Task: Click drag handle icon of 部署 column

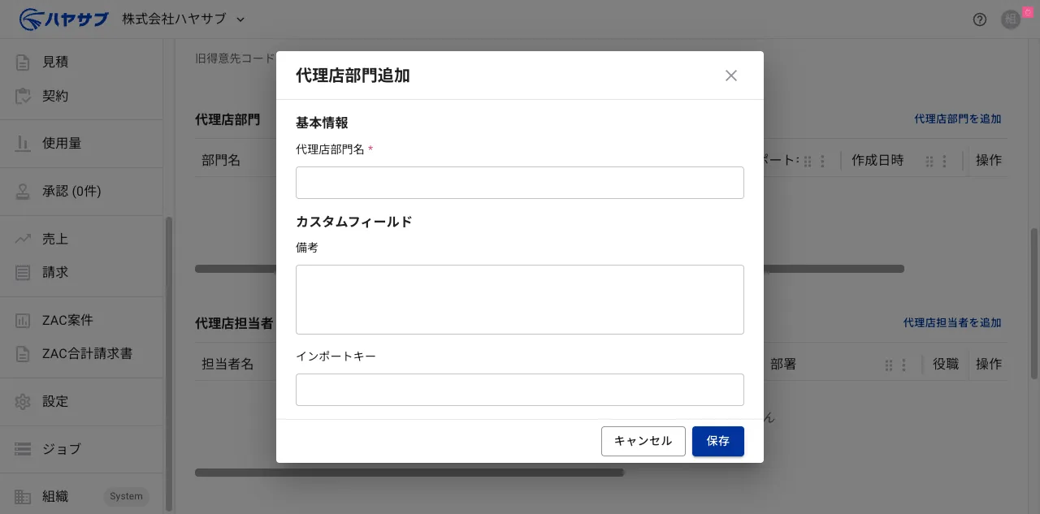Action: click(888, 365)
